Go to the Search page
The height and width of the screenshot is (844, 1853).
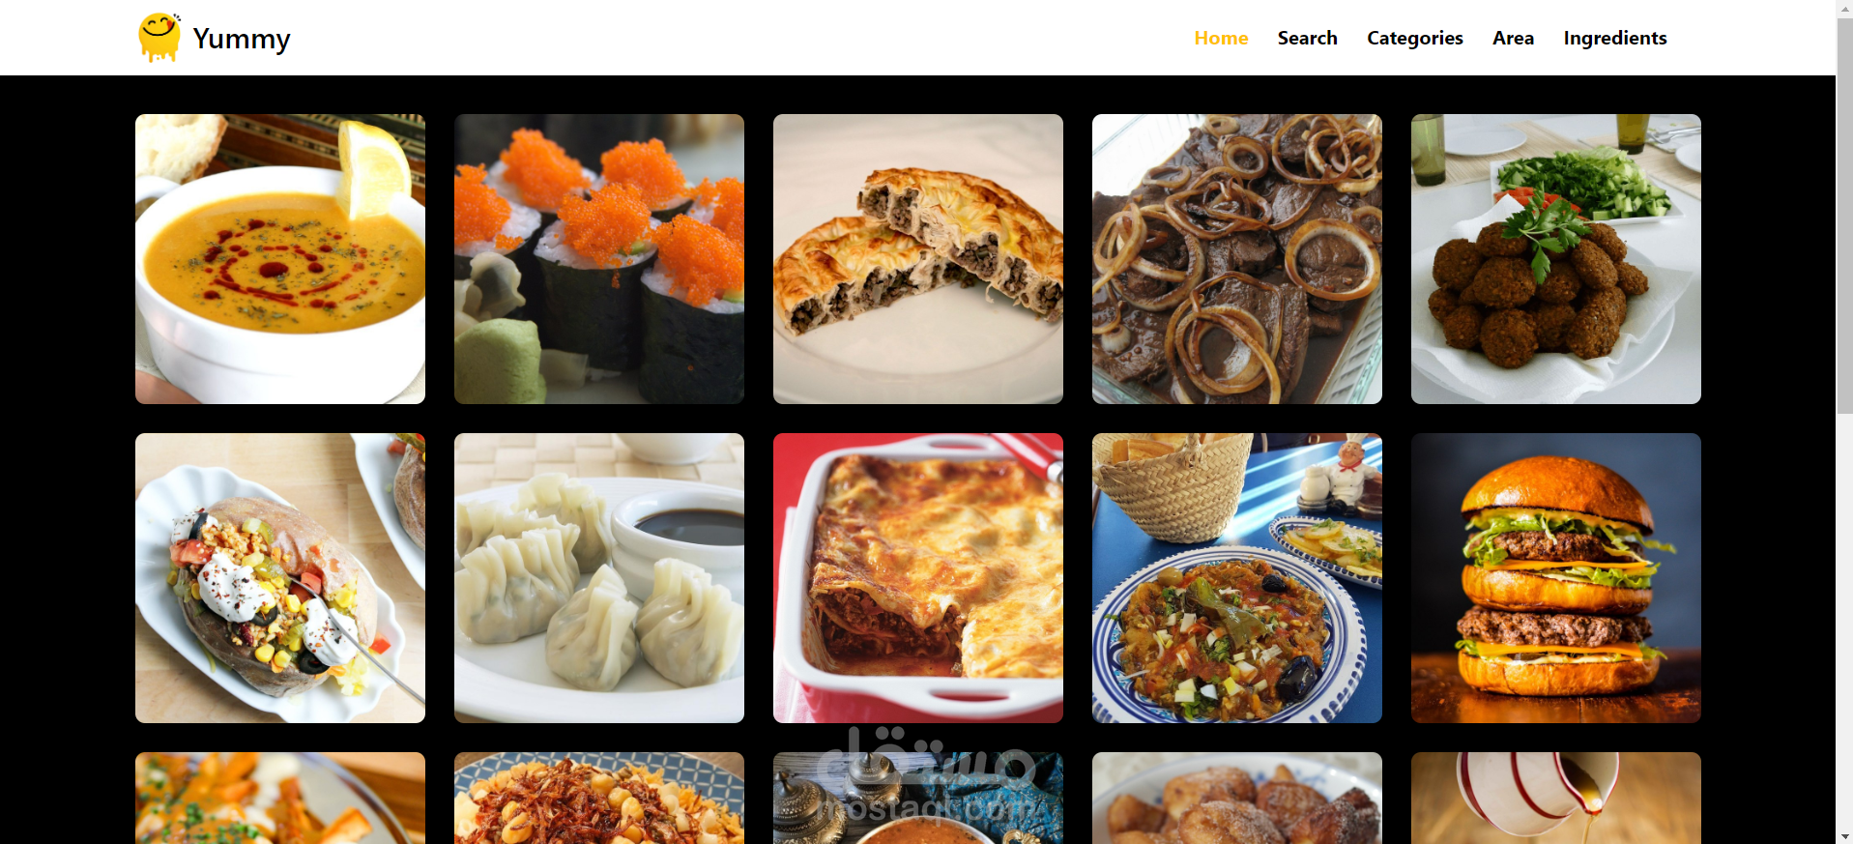point(1307,38)
